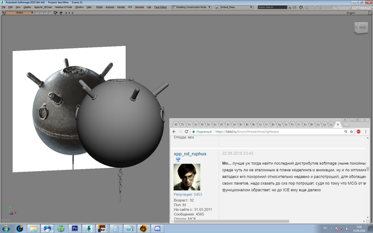Image resolution: width=373 pixels, height=233 pixels.
Task: Bookmark the page with the star icon
Action: point(352,131)
